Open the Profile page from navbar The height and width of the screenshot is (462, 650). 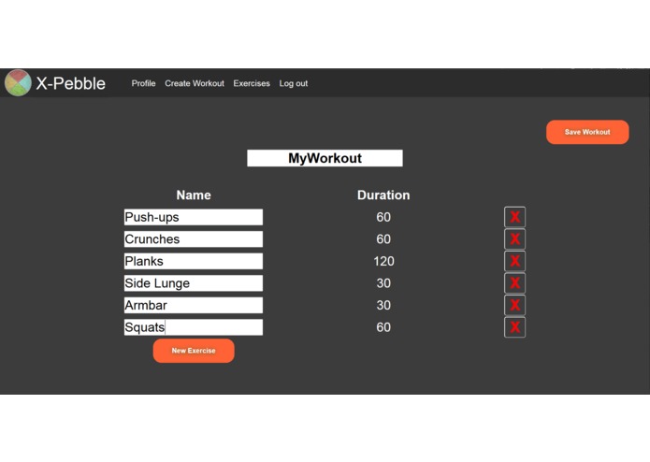[x=143, y=83]
